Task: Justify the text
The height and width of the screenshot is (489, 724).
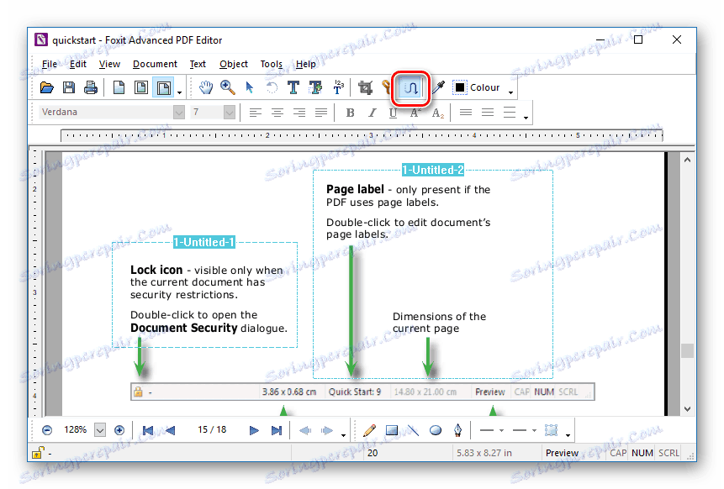Action: pos(321,112)
